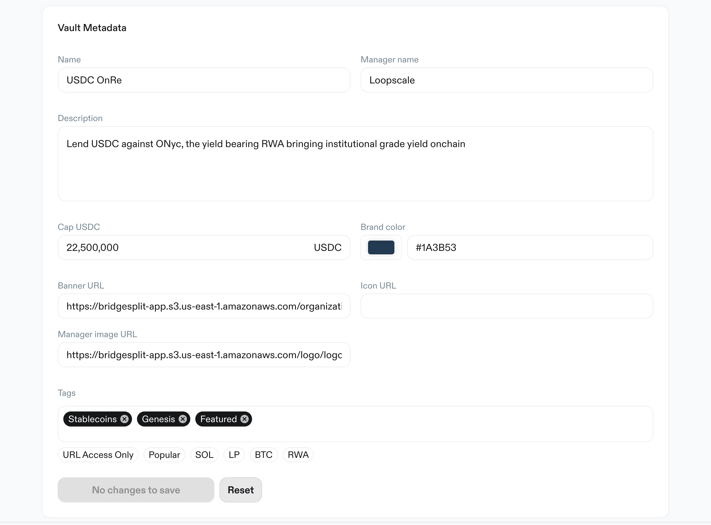Focus the vault Name input field
Viewport: 711px width, 525px height.
(204, 80)
